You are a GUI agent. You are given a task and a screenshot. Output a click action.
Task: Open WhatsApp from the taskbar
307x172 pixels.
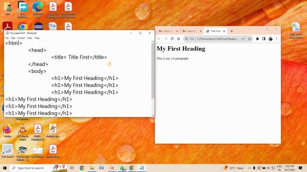click(x=122, y=168)
